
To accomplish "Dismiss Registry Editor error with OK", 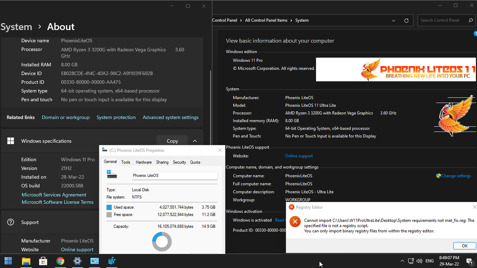I will [465, 246].
